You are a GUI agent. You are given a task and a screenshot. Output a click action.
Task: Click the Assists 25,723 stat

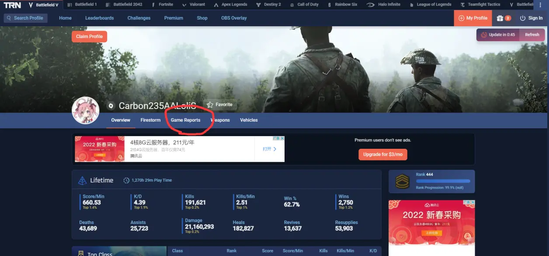pyautogui.click(x=139, y=226)
